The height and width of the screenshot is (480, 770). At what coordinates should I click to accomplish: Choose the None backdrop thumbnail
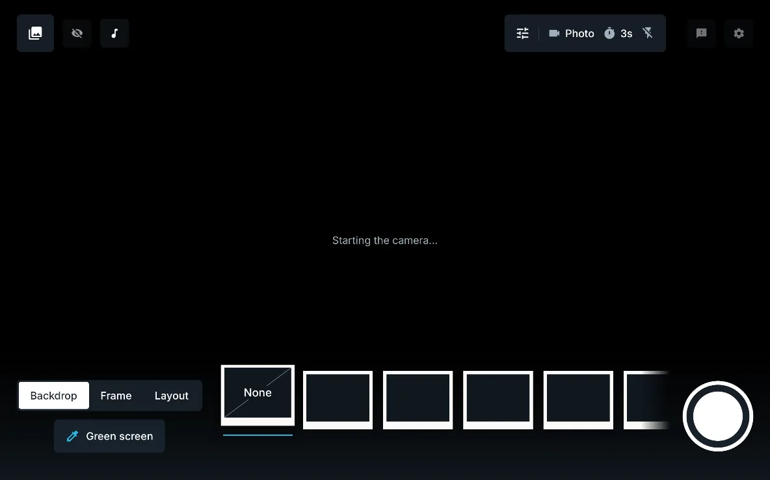pyautogui.click(x=258, y=395)
